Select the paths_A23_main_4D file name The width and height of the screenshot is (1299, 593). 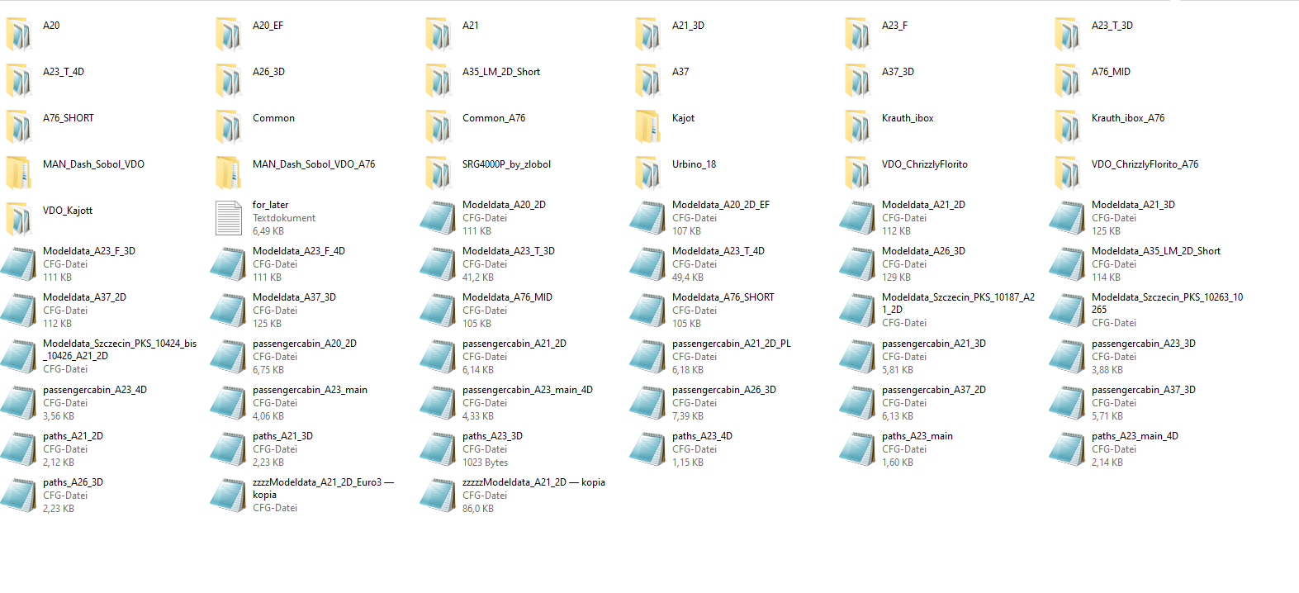pyautogui.click(x=1134, y=436)
